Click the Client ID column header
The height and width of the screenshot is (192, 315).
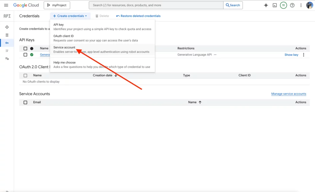coord(245,75)
